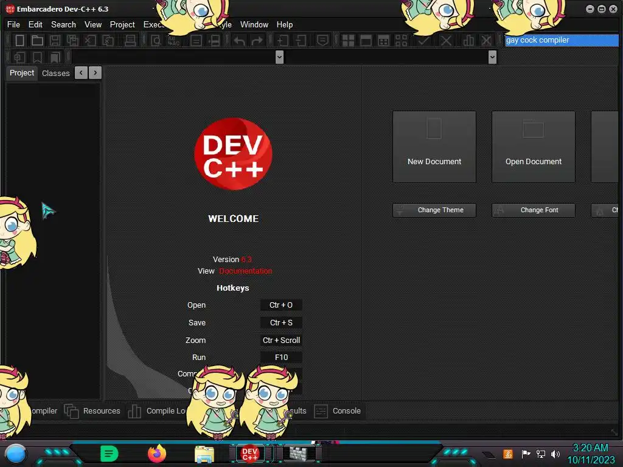The height and width of the screenshot is (467, 623).
Task: Click the Toggle bookmark icon
Action: pos(37,58)
